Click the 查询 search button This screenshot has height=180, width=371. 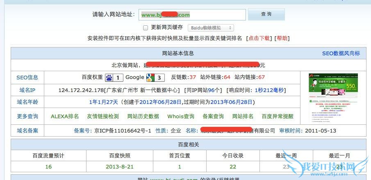click(x=266, y=14)
